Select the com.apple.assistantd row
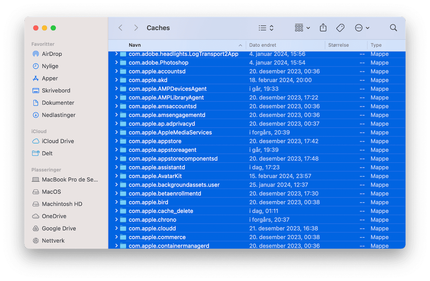The image size is (430, 281). [257, 167]
